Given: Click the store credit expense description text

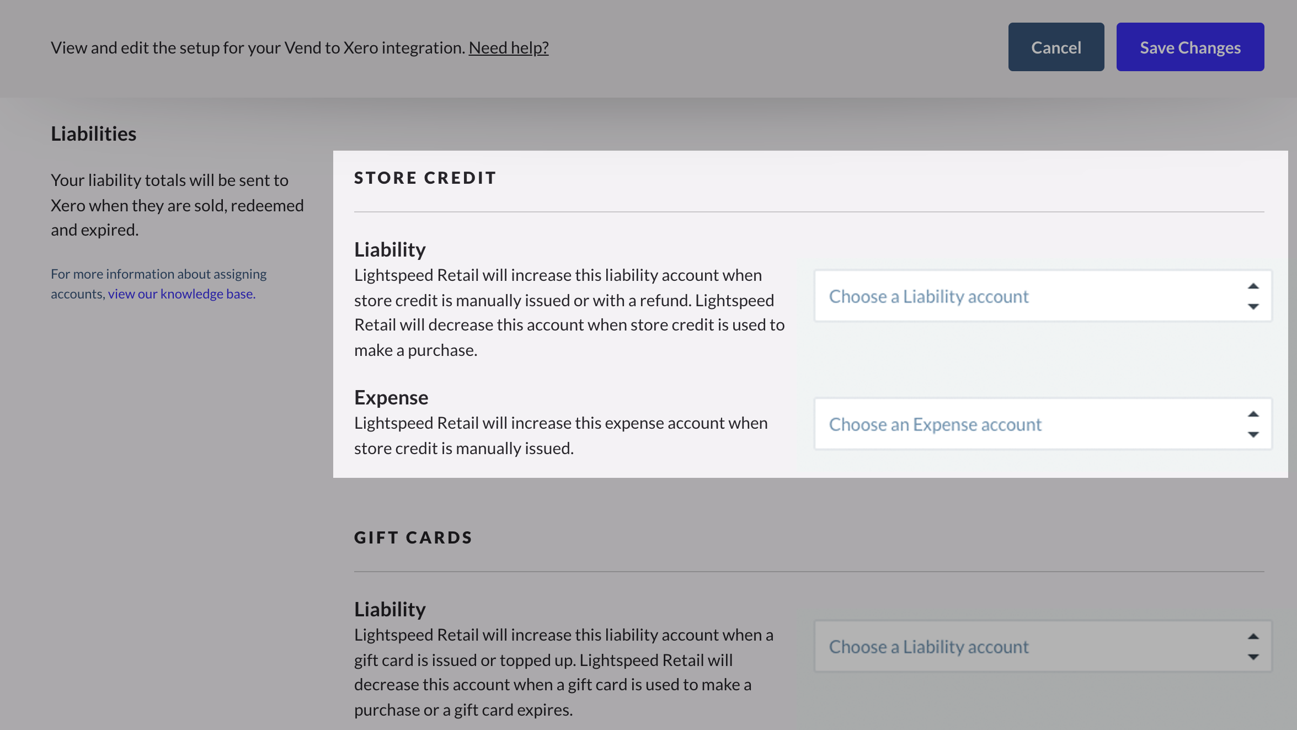Looking at the screenshot, I should (x=561, y=436).
